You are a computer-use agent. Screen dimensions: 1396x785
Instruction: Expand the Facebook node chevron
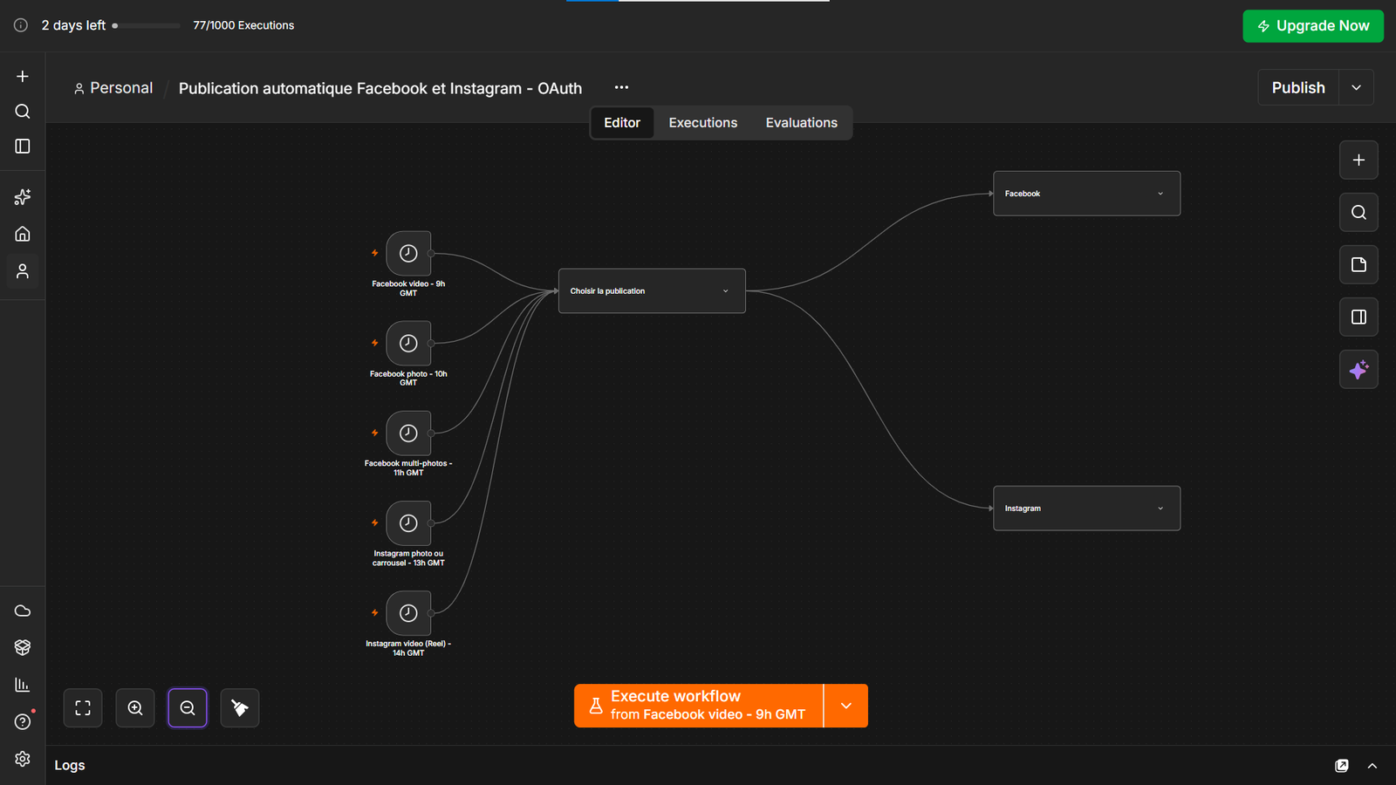pyautogui.click(x=1160, y=194)
